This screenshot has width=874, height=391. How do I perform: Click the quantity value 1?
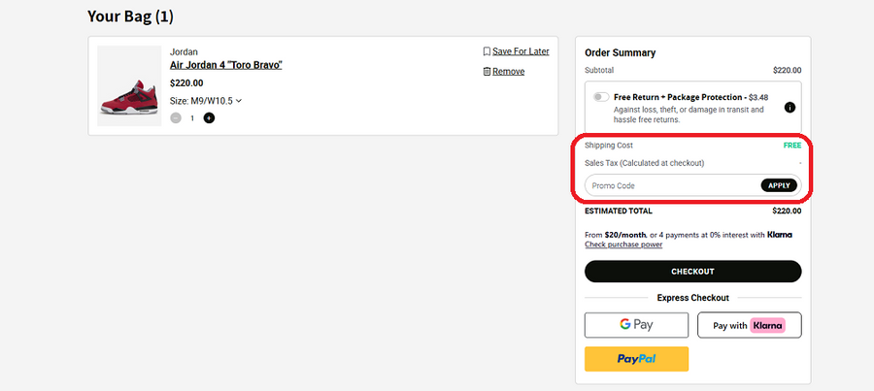(192, 118)
